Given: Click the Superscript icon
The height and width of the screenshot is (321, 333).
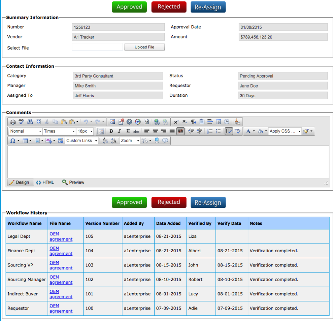Looking at the screenshot, I should [176, 122].
